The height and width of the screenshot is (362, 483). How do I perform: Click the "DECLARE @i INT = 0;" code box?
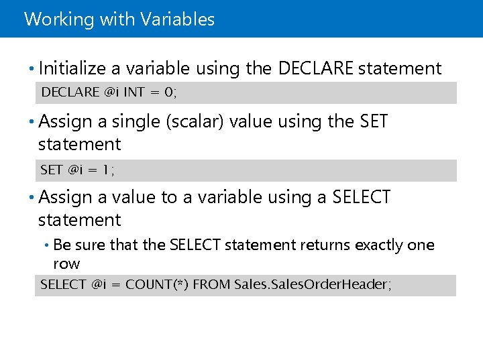(x=246, y=93)
